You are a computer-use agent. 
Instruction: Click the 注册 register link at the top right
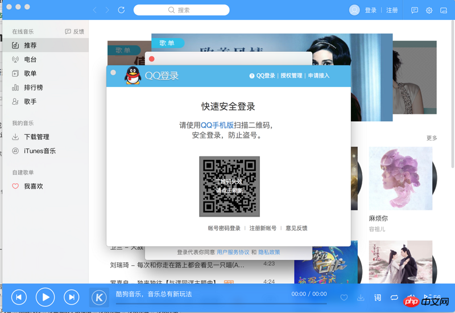point(392,10)
